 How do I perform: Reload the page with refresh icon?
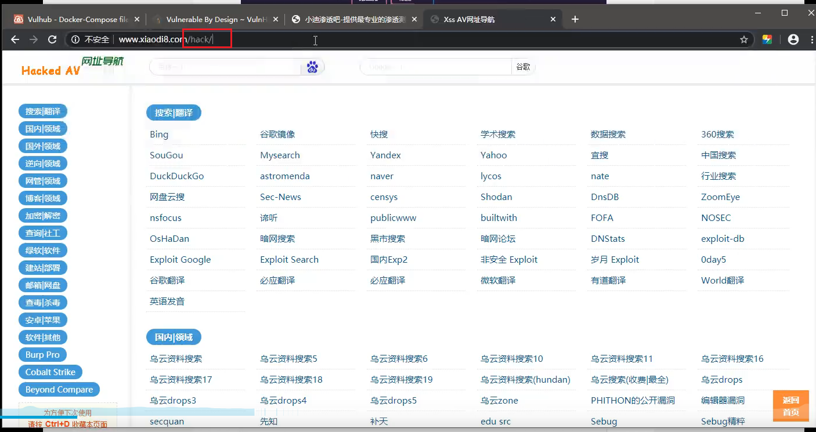(x=52, y=39)
